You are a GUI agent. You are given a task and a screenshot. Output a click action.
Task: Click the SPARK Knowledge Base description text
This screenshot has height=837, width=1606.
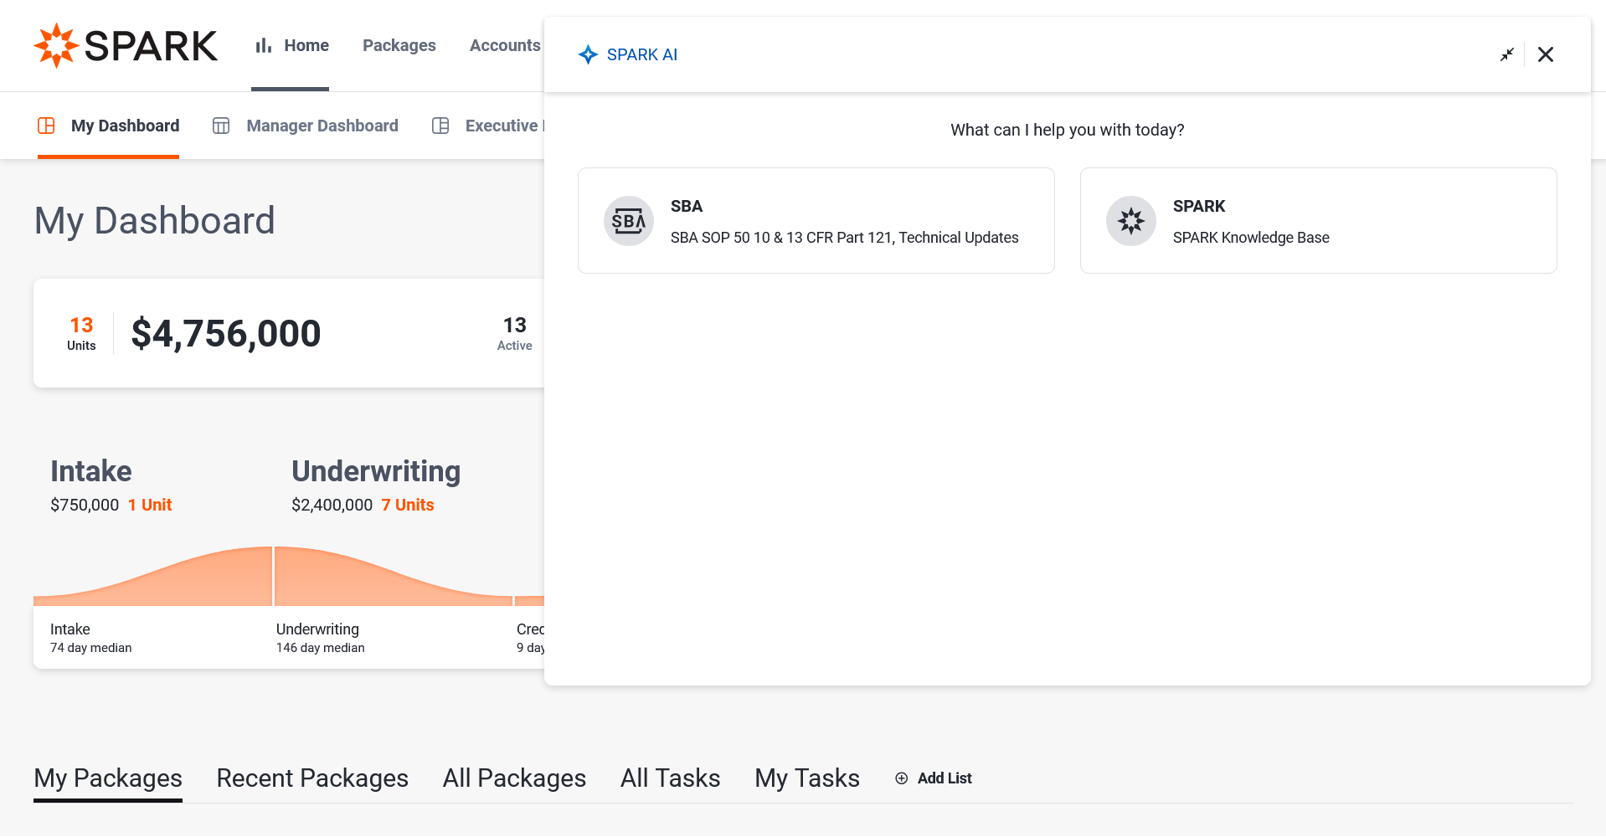(1251, 238)
